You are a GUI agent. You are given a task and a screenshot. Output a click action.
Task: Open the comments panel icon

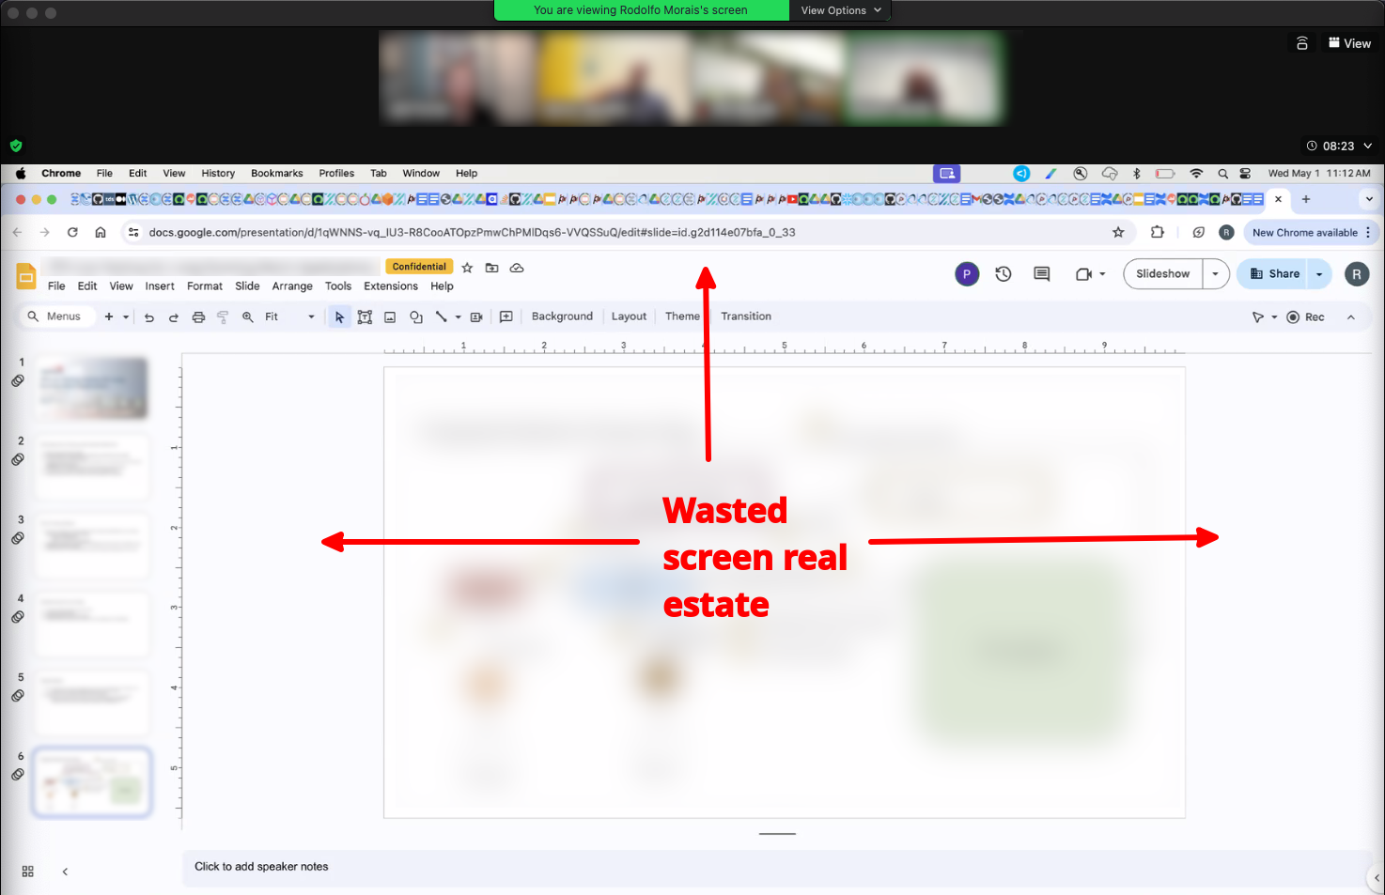coord(1041,274)
